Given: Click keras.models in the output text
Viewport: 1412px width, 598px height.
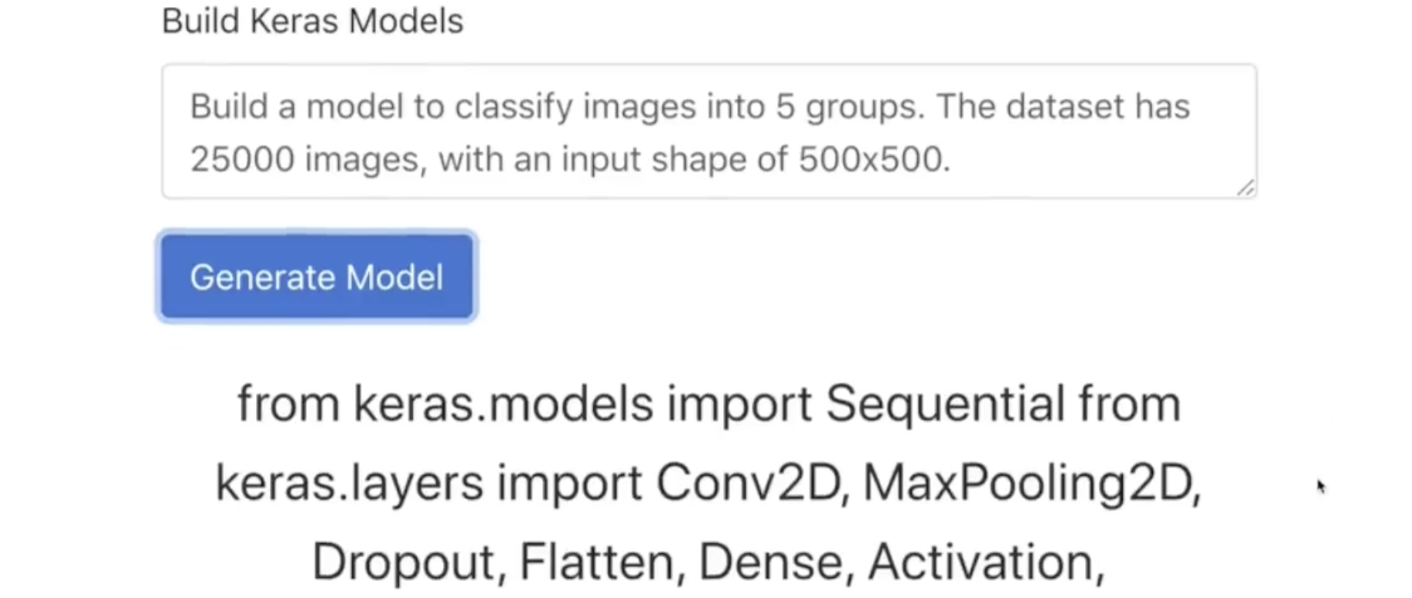Looking at the screenshot, I should (503, 404).
